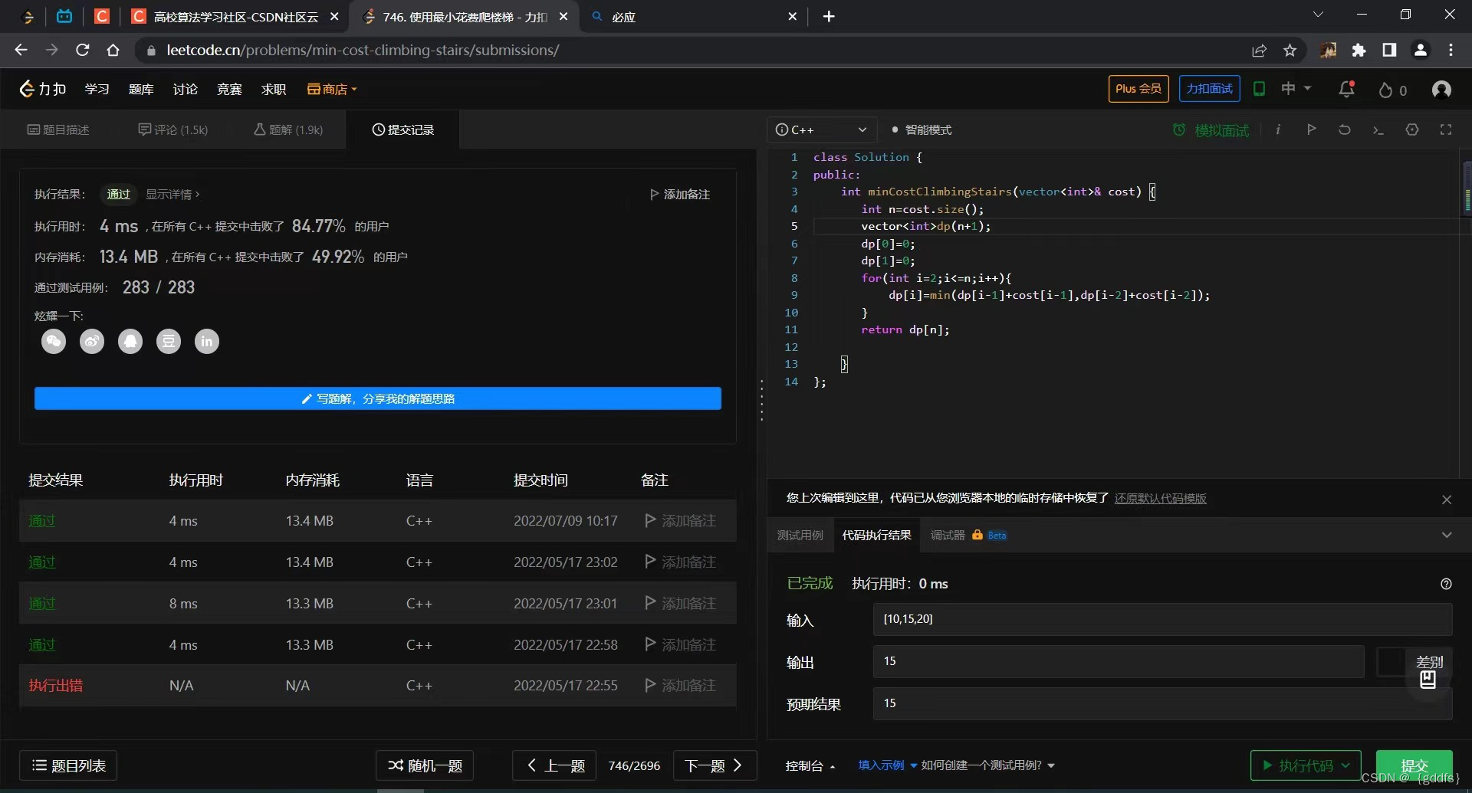Open the 执行出错 submission row
This screenshot has height=793, width=1472.
coord(378,685)
